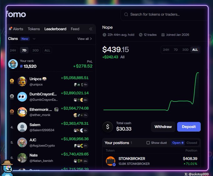Screen dimensions: 213x176
Task: Click the Nope profile name
Action: 107,27
